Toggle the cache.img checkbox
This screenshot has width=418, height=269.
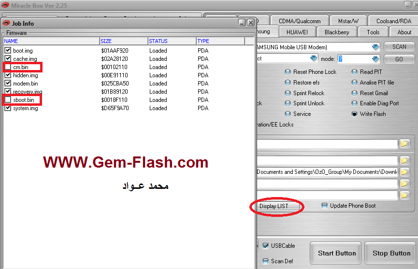(8, 58)
